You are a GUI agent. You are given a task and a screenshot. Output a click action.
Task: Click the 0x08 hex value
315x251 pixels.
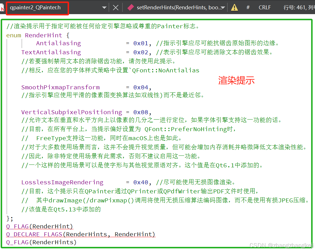coord(141,112)
